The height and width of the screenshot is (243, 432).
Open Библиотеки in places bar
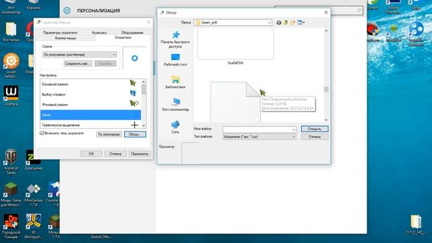(175, 82)
